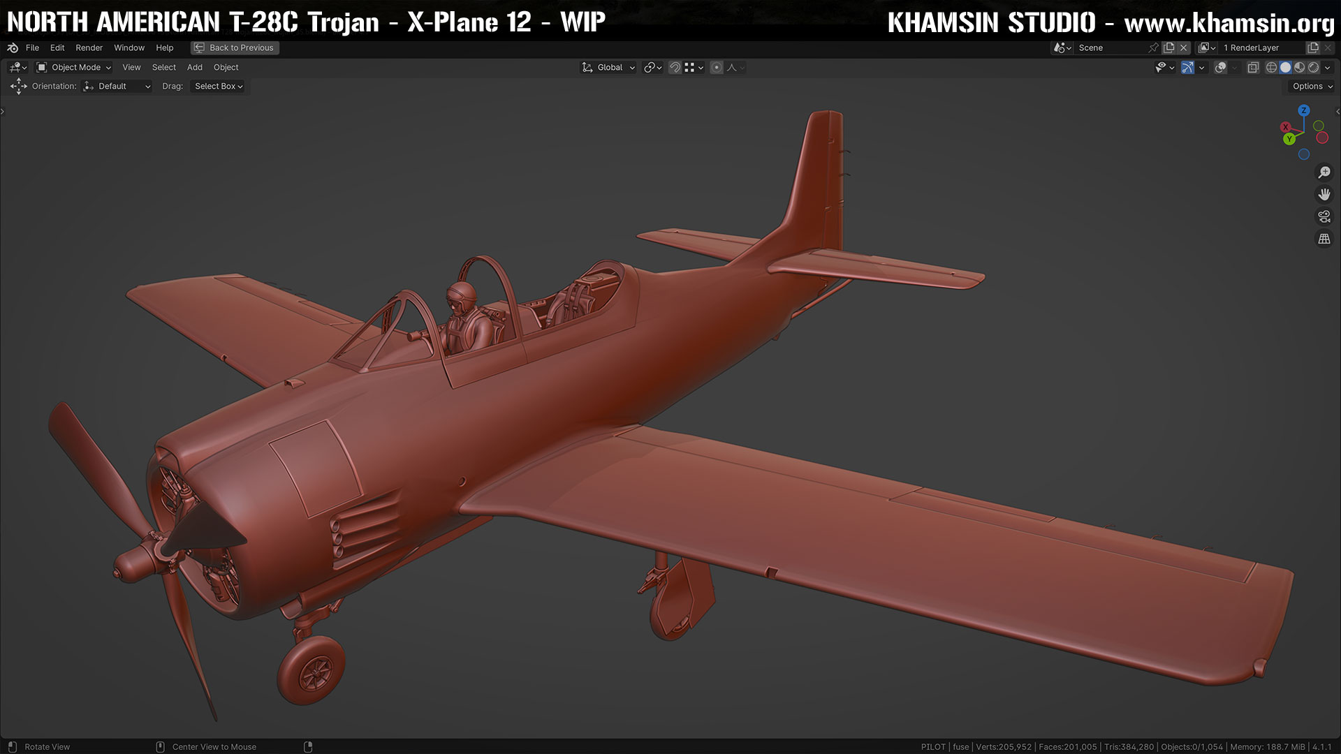This screenshot has height=754, width=1341.
Task: Click the Zoom icon in viewport sidebar
Action: click(1324, 172)
